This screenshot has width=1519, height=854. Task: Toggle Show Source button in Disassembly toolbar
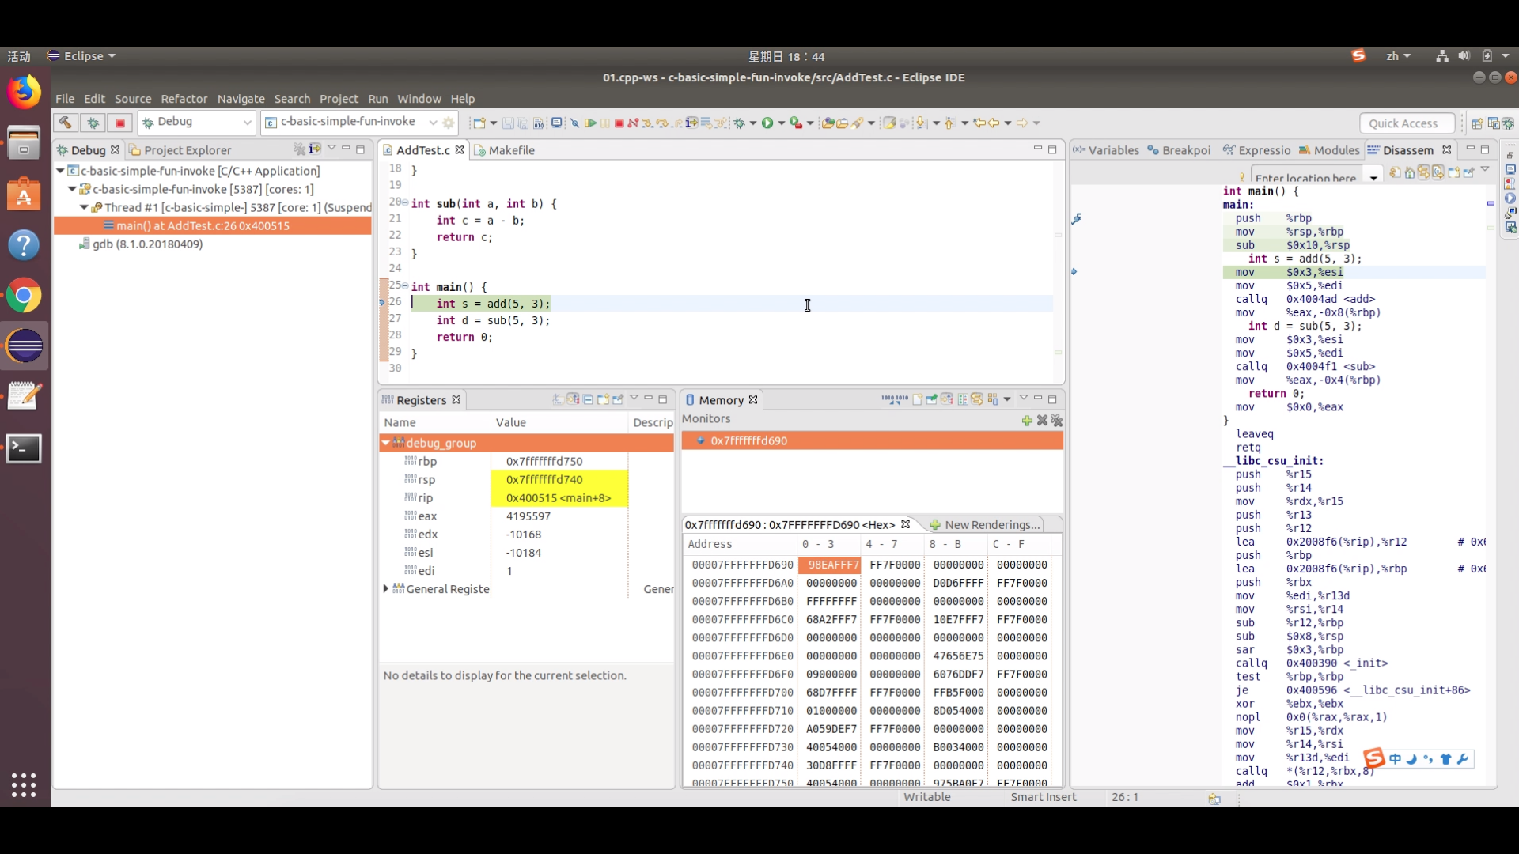tap(1438, 172)
